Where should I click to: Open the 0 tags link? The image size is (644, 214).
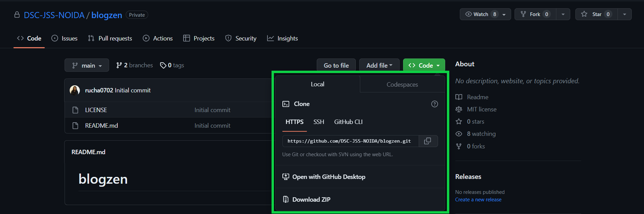(x=172, y=65)
